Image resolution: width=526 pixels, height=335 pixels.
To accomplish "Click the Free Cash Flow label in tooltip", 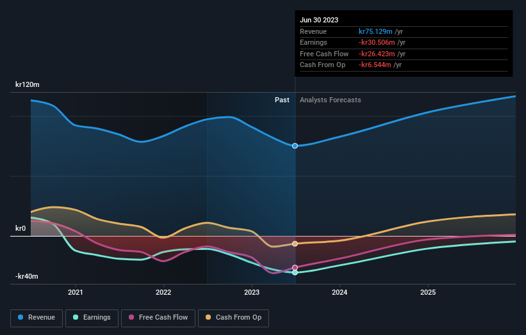I will [324, 54].
